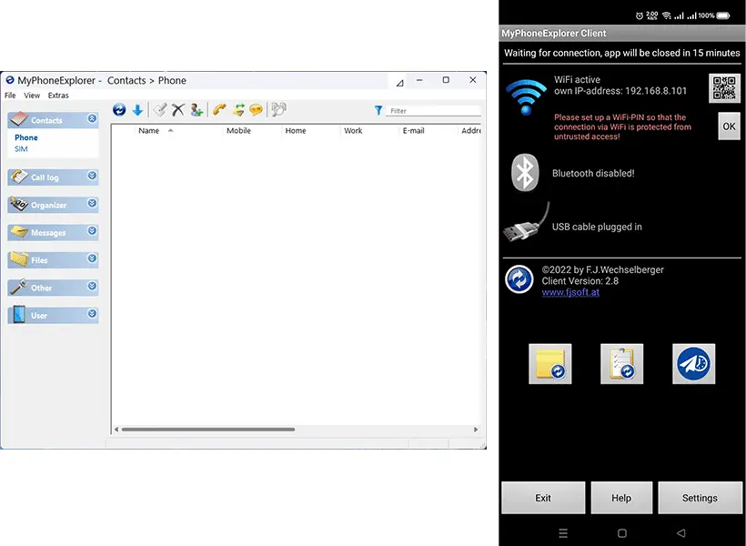Click the scrollbar's right arrow in contact list
Screen dimensions: 746x546
pyautogui.click(x=476, y=430)
